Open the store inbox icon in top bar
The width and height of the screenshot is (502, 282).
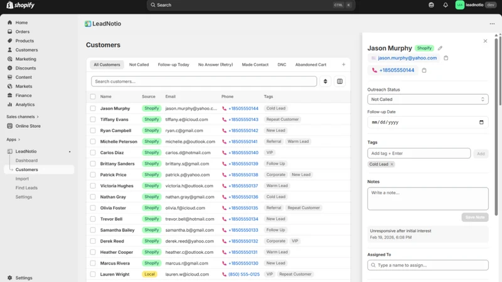[x=431, y=5]
